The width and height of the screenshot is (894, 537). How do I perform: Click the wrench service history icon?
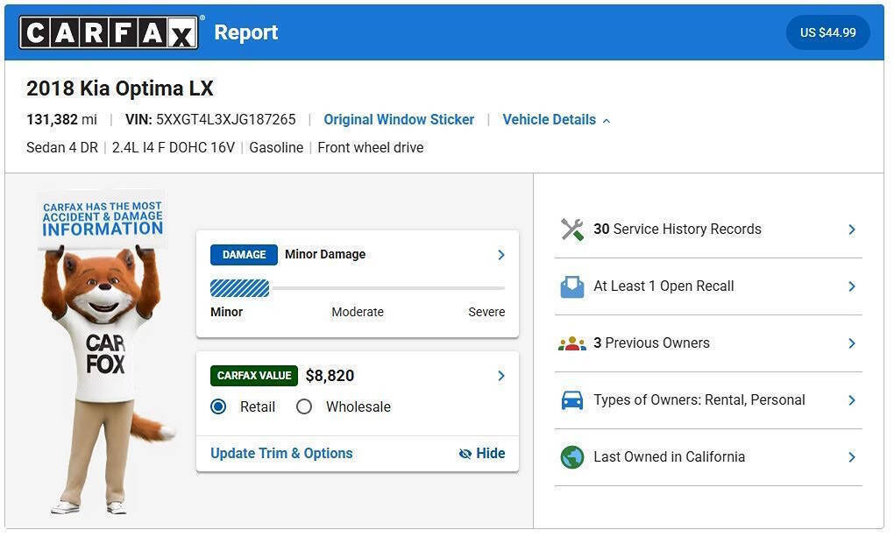tap(571, 230)
